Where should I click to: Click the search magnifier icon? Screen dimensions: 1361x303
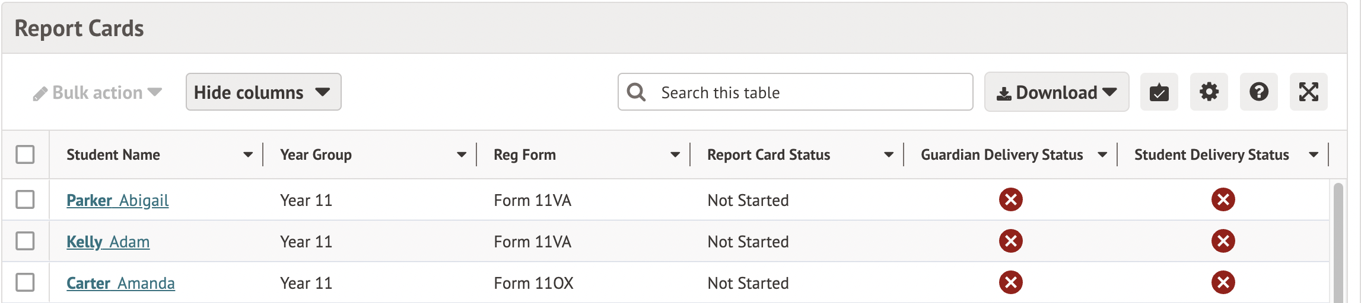[636, 92]
